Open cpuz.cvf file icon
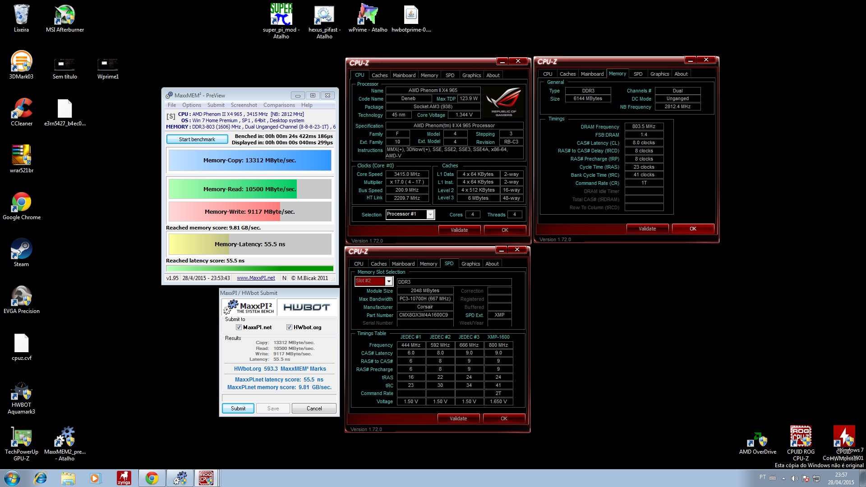Viewport: 866px width, 487px height. pyautogui.click(x=21, y=347)
